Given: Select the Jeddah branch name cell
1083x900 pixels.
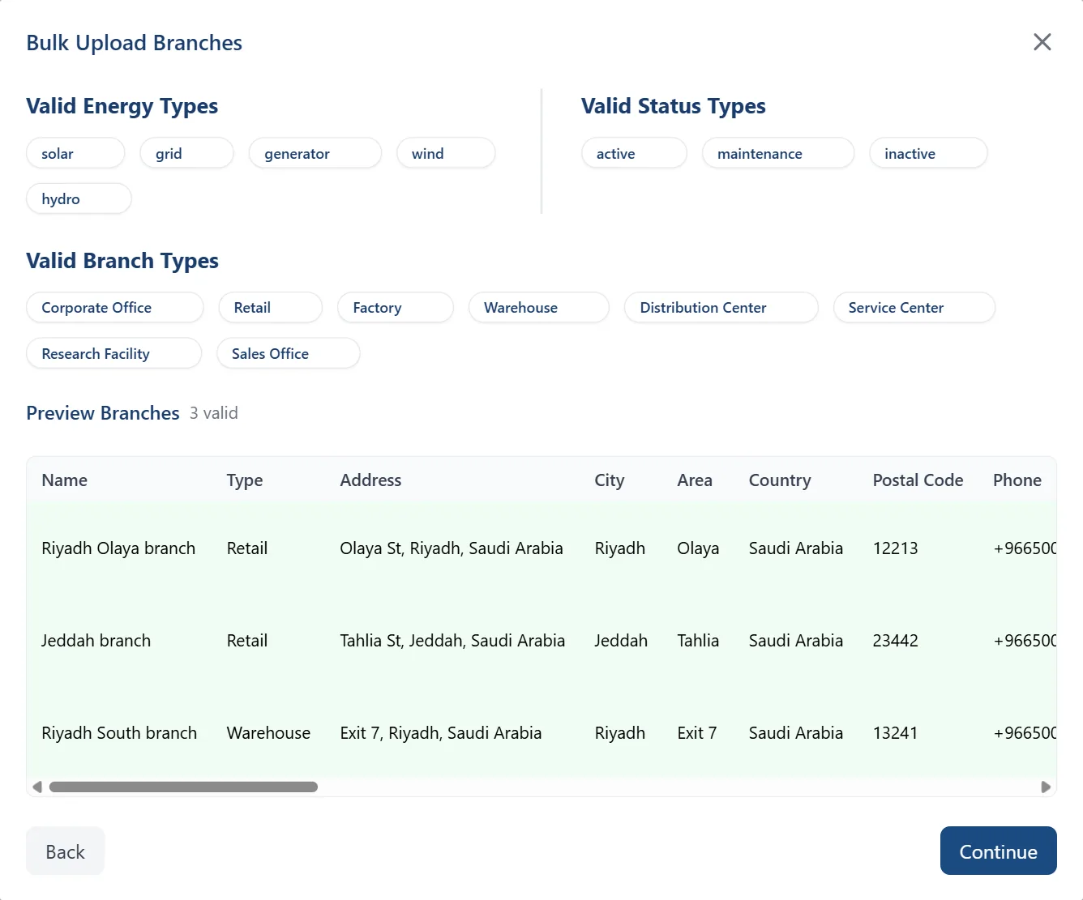Looking at the screenshot, I should (96, 640).
